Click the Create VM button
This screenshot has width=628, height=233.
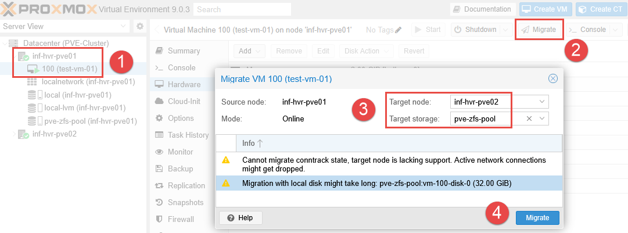544,9
